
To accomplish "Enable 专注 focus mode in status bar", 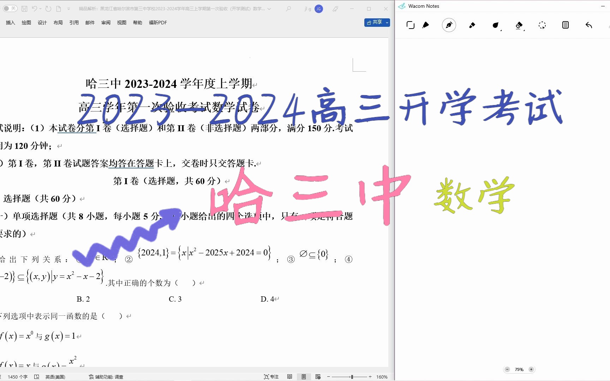I will (x=271, y=377).
